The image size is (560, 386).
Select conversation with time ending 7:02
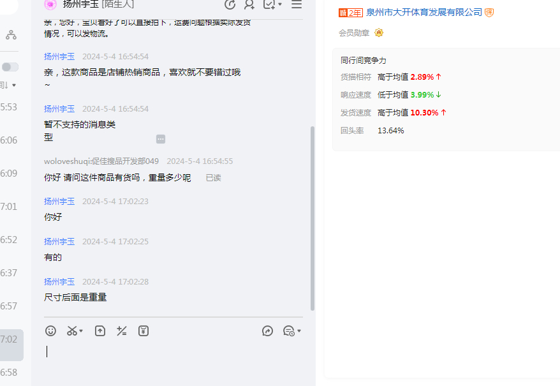[11, 345]
